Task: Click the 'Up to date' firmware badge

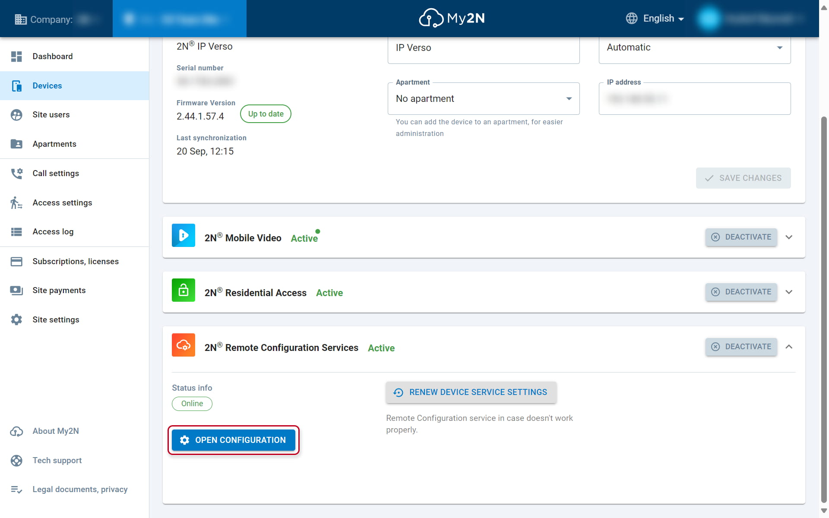Action: pos(266,114)
